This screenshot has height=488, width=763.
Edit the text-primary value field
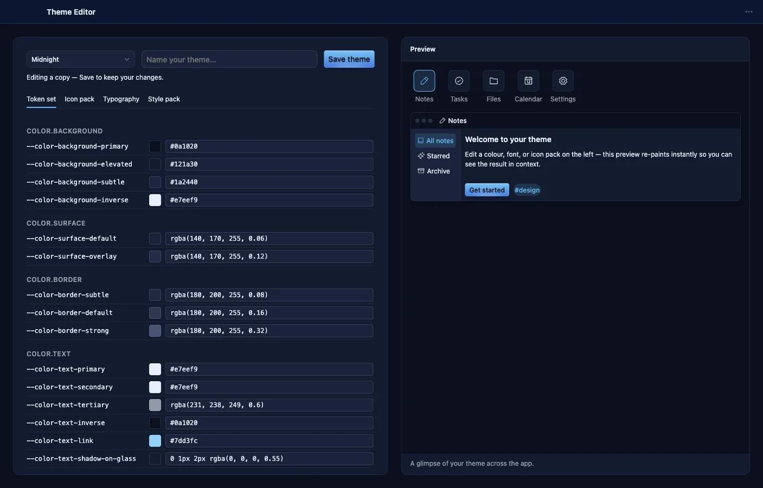[x=269, y=369]
